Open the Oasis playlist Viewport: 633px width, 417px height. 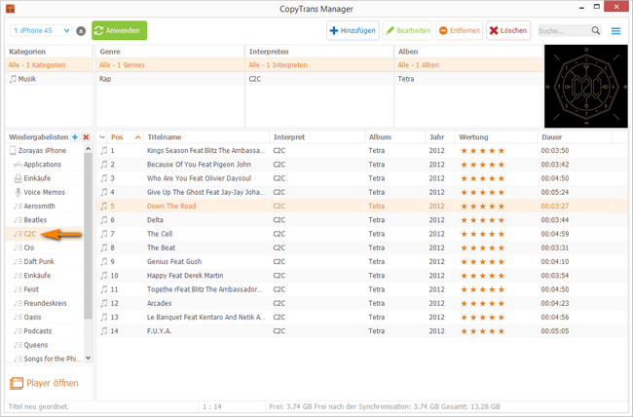click(x=32, y=318)
